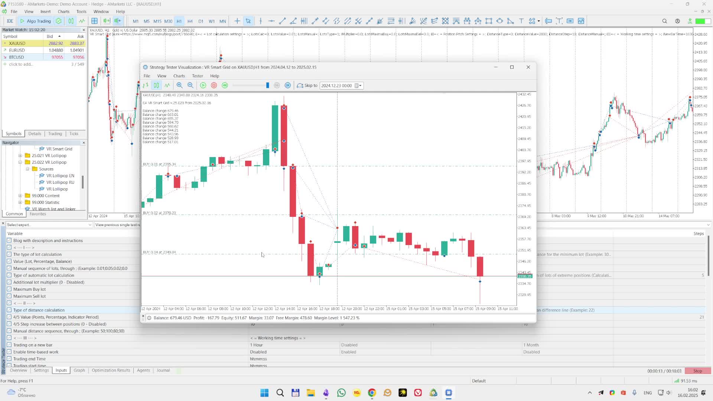713x401 pixels.
Task: Click the Skip to button
Action: coord(307,85)
